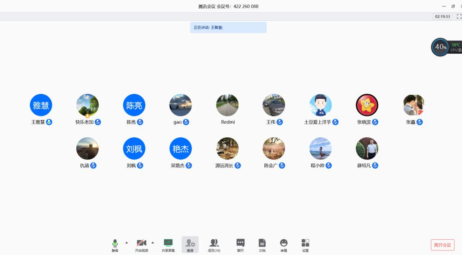Click the 正在讲话 speaker banner
462x255 pixels.
(228, 28)
